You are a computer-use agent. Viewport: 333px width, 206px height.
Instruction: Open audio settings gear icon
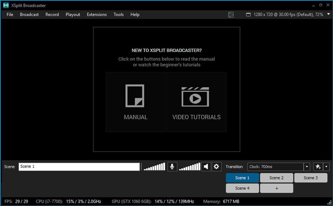[x=216, y=167]
